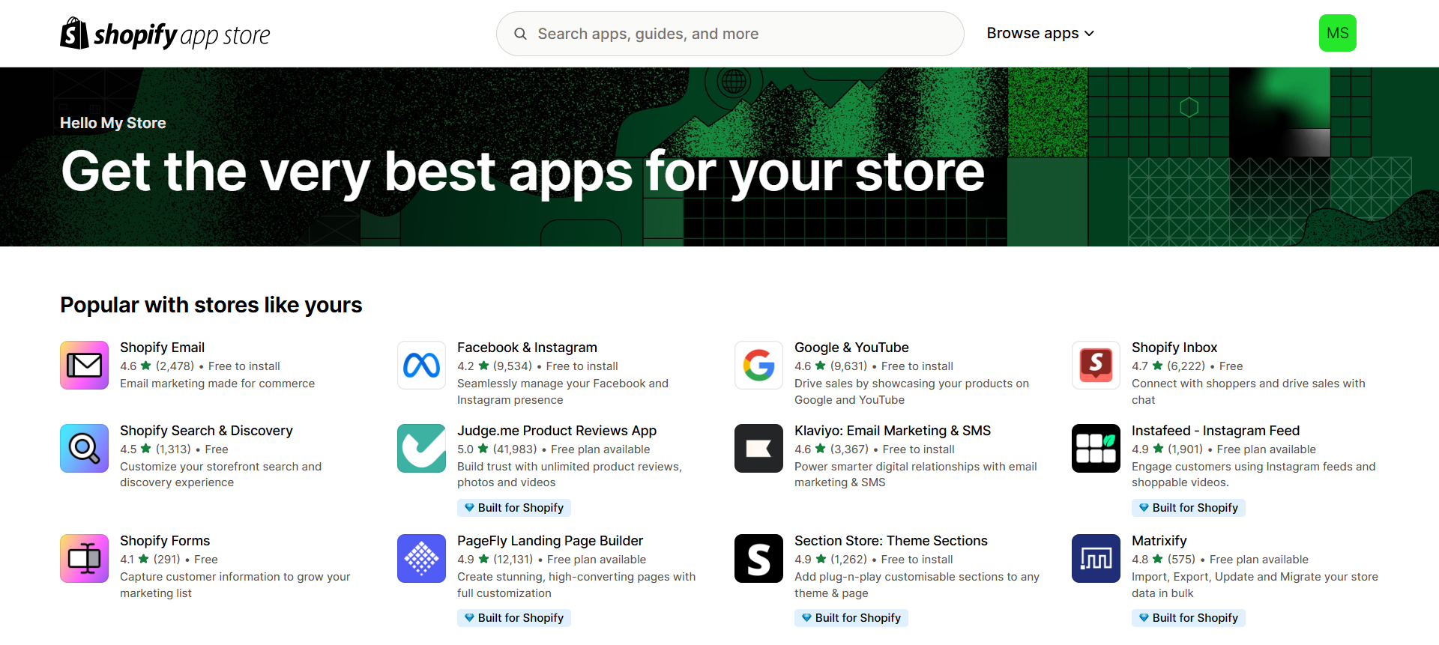
Task: Open the Facebook & Instagram title link
Action: 527,348
